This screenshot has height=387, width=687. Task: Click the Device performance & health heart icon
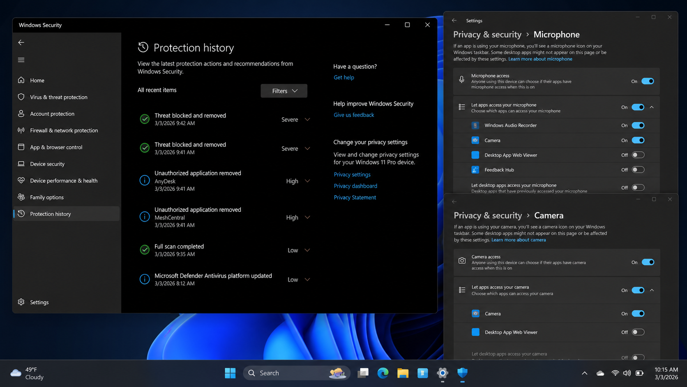(21, 181)
